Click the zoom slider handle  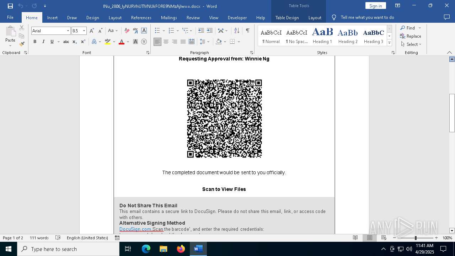point(416,238)
